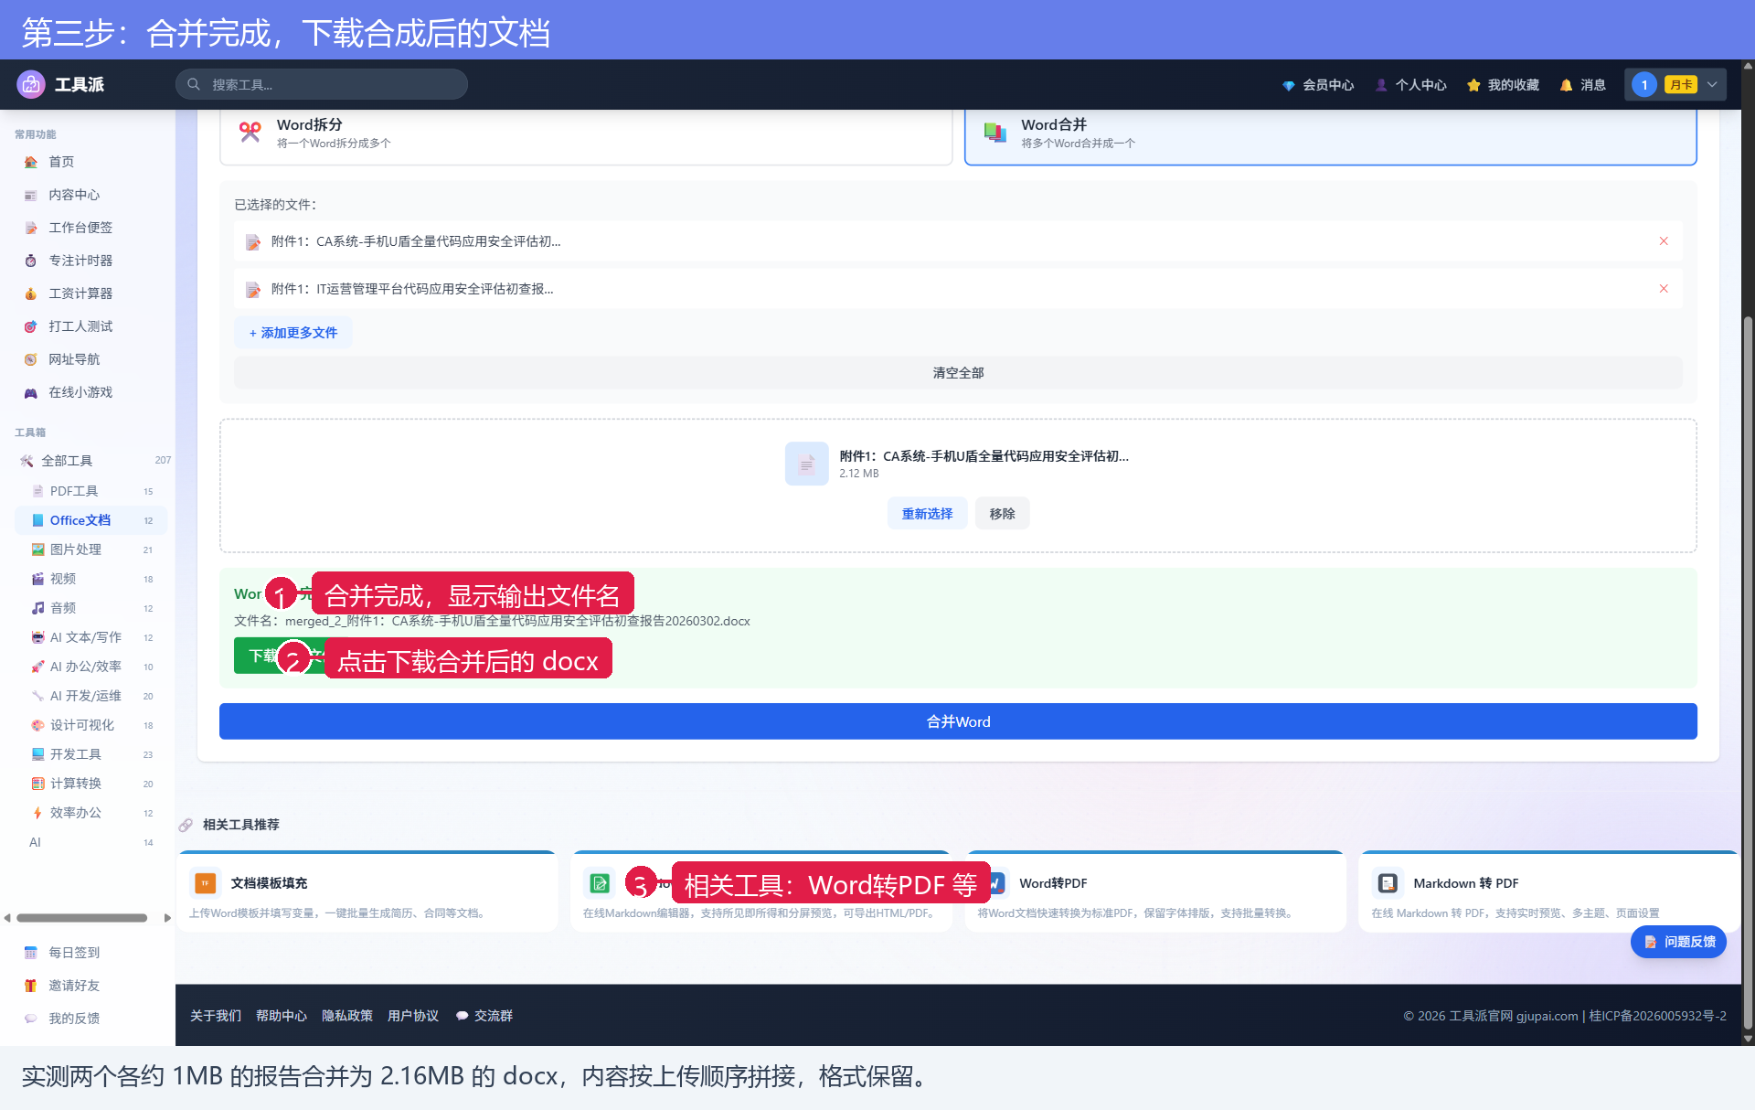Viewport: 1755px width, 1110px height.
Task: Select 开发工具 category
Action: [x=91, y=754]
